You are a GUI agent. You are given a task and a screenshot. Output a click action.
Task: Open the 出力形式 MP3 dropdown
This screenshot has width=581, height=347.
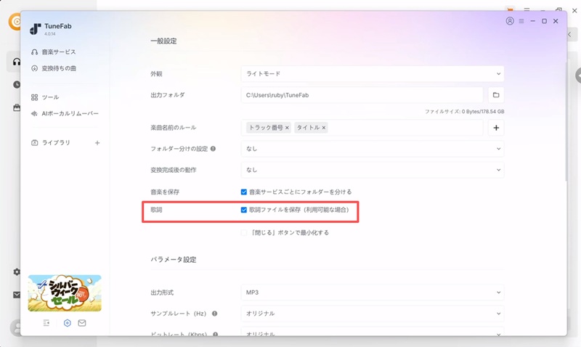click(373, 293)
